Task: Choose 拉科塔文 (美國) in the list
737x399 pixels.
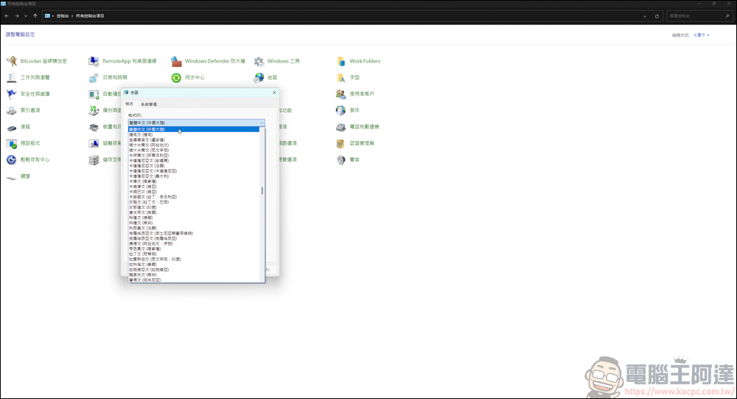Action: coord(194,265)
